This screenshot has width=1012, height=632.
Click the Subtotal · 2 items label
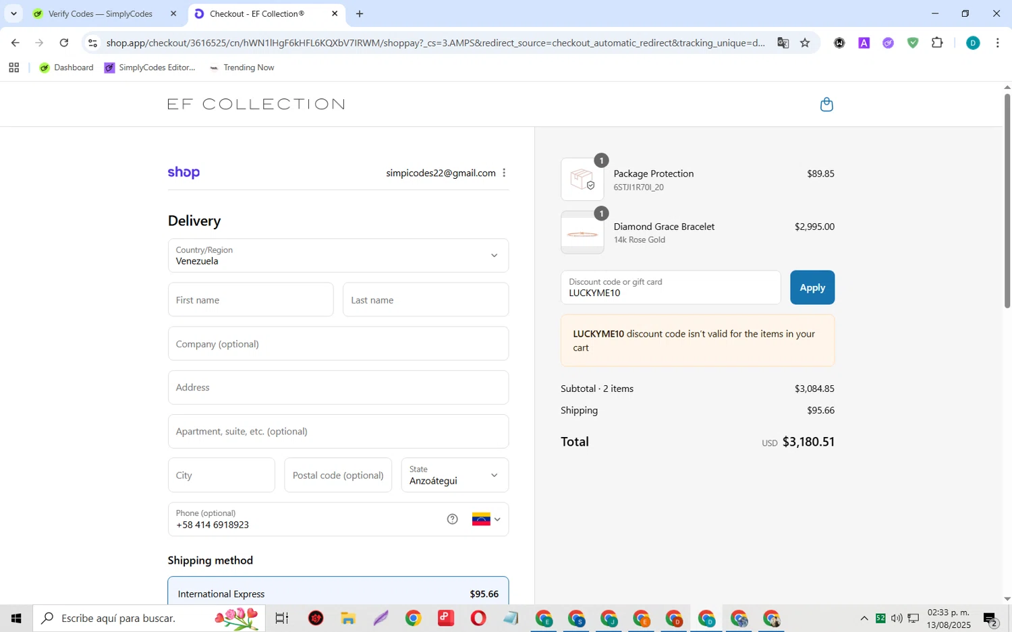click(x=597, y=389)
